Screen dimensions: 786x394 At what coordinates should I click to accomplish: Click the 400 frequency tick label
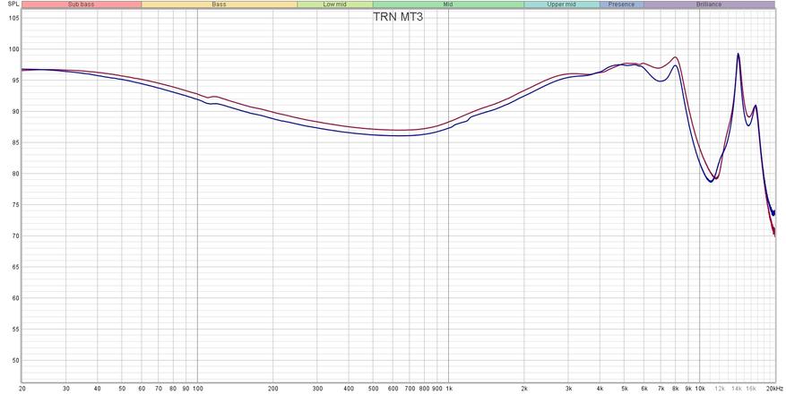(349, 389)
